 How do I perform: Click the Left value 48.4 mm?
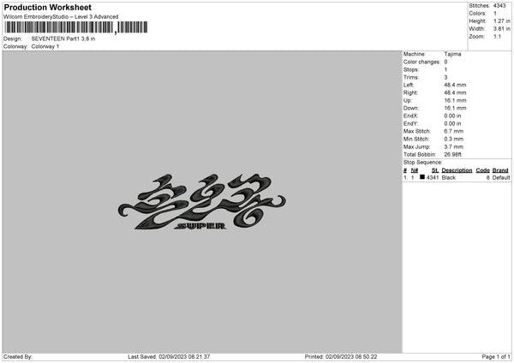point(455,85)
